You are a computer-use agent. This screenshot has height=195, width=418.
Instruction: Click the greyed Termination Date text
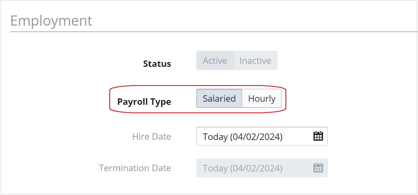tap(243, 168)
